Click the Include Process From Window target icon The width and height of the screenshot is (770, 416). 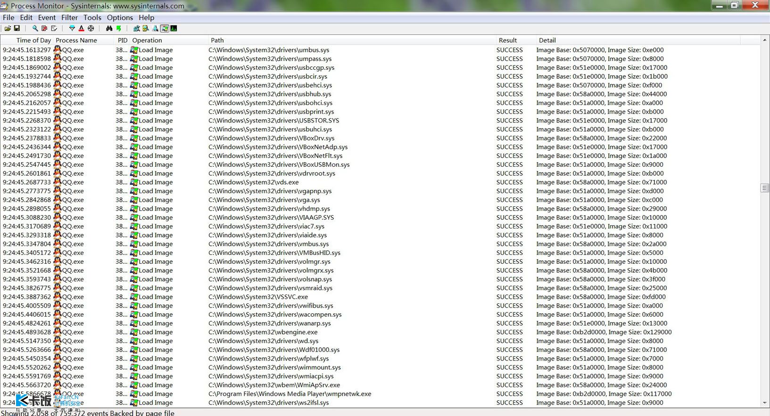91,28
